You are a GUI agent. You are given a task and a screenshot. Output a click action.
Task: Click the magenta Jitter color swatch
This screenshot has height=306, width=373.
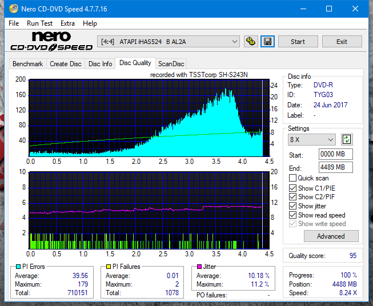(x=199, y=267)
